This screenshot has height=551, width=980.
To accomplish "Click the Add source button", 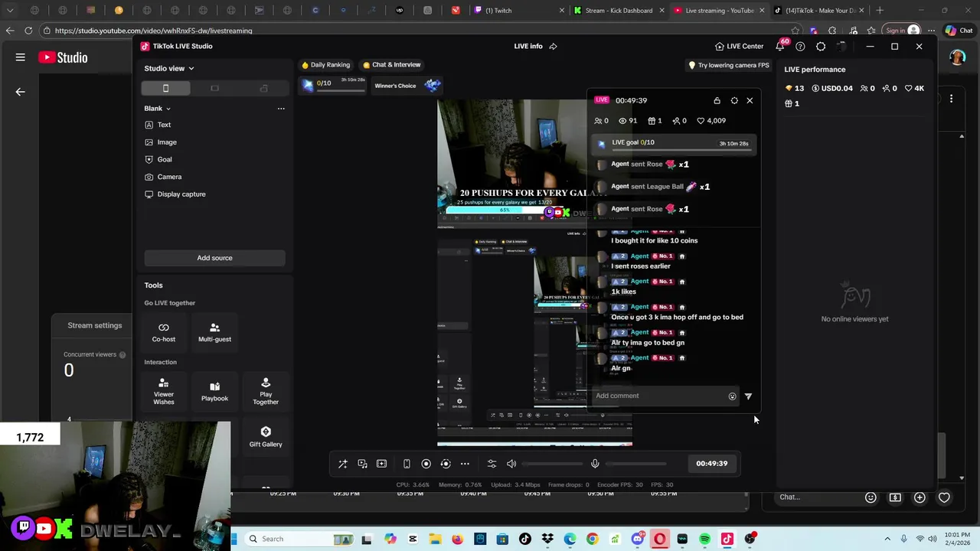I will coord(214,258).
